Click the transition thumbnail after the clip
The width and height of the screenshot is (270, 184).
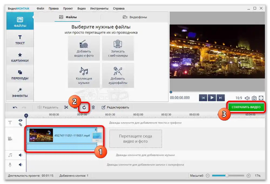tap(97, 136)
